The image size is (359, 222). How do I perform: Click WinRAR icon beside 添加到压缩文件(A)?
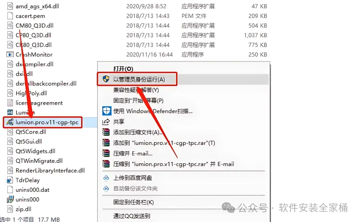point(106,132)
